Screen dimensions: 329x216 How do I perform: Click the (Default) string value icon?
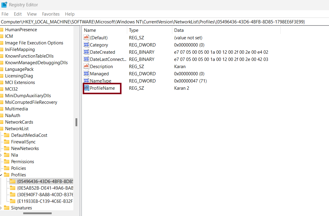(x=87, y=38)
